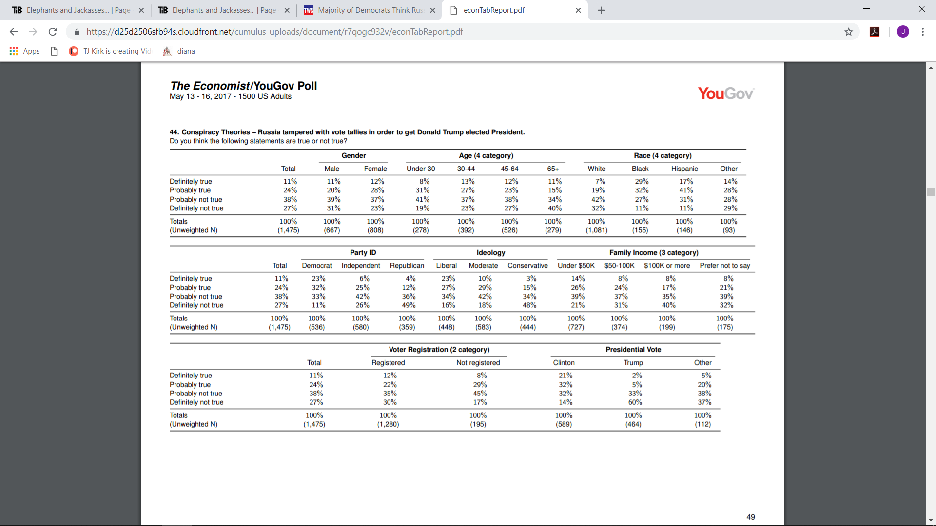Click the Ideology header
Screen dimensions: 936x526
click(x=491, y=252)
